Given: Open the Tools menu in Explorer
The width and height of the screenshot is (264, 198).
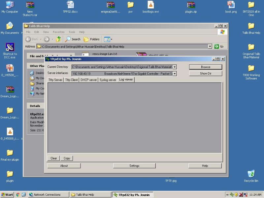Looking at the screenshot, I should click(x=72, y=32).
